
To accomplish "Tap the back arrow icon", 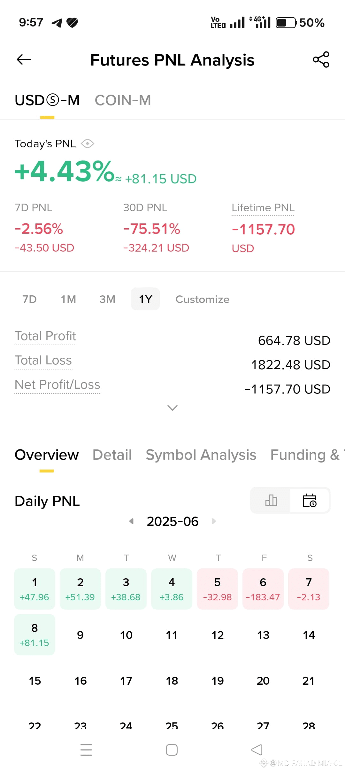I will click(x=24, y=59).
